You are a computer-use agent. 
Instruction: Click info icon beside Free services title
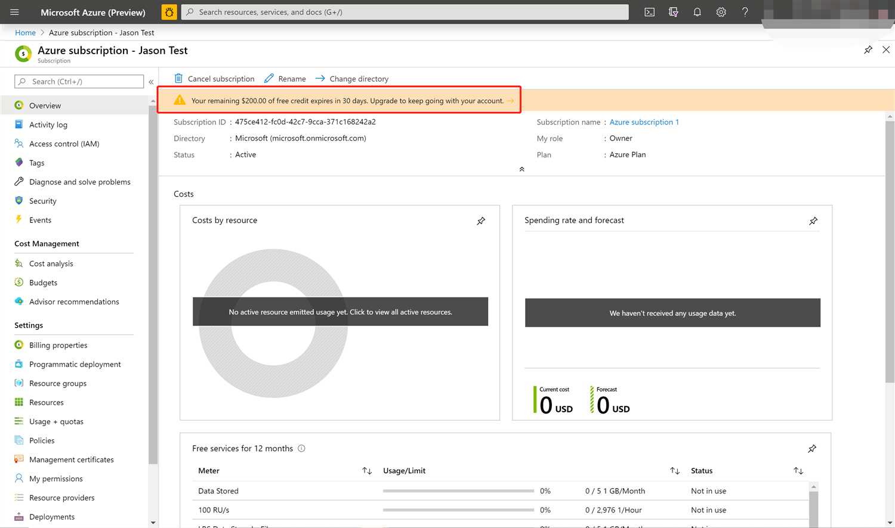(301, 449)
